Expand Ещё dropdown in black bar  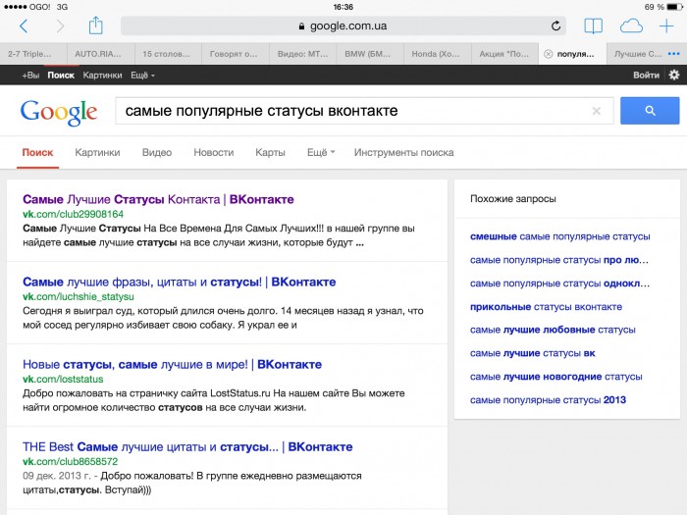pyautogui.click(x=143, y=76)
